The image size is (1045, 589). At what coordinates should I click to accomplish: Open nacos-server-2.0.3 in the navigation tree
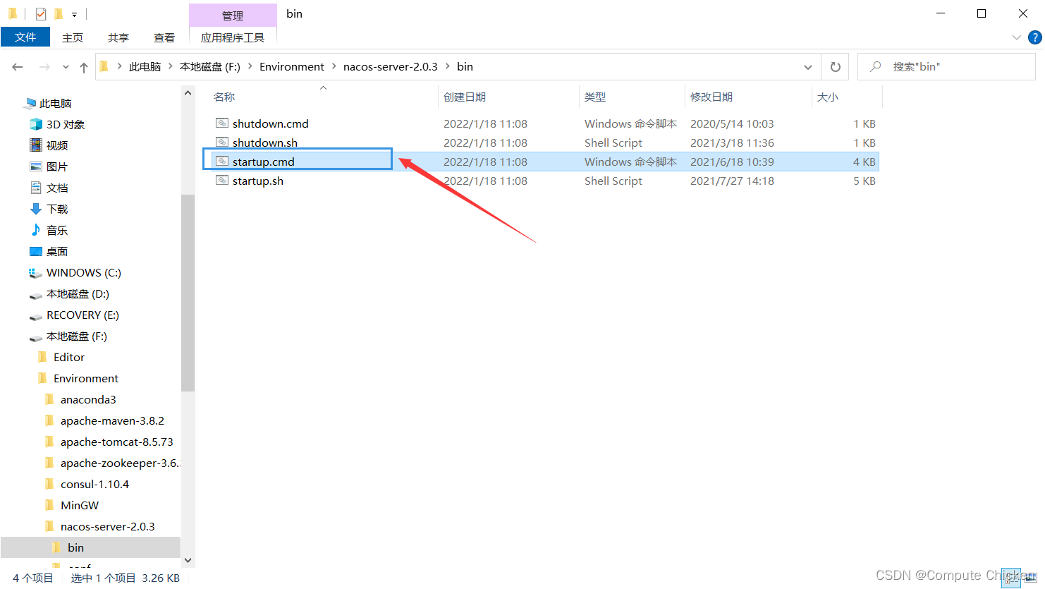tap(107, 527)
